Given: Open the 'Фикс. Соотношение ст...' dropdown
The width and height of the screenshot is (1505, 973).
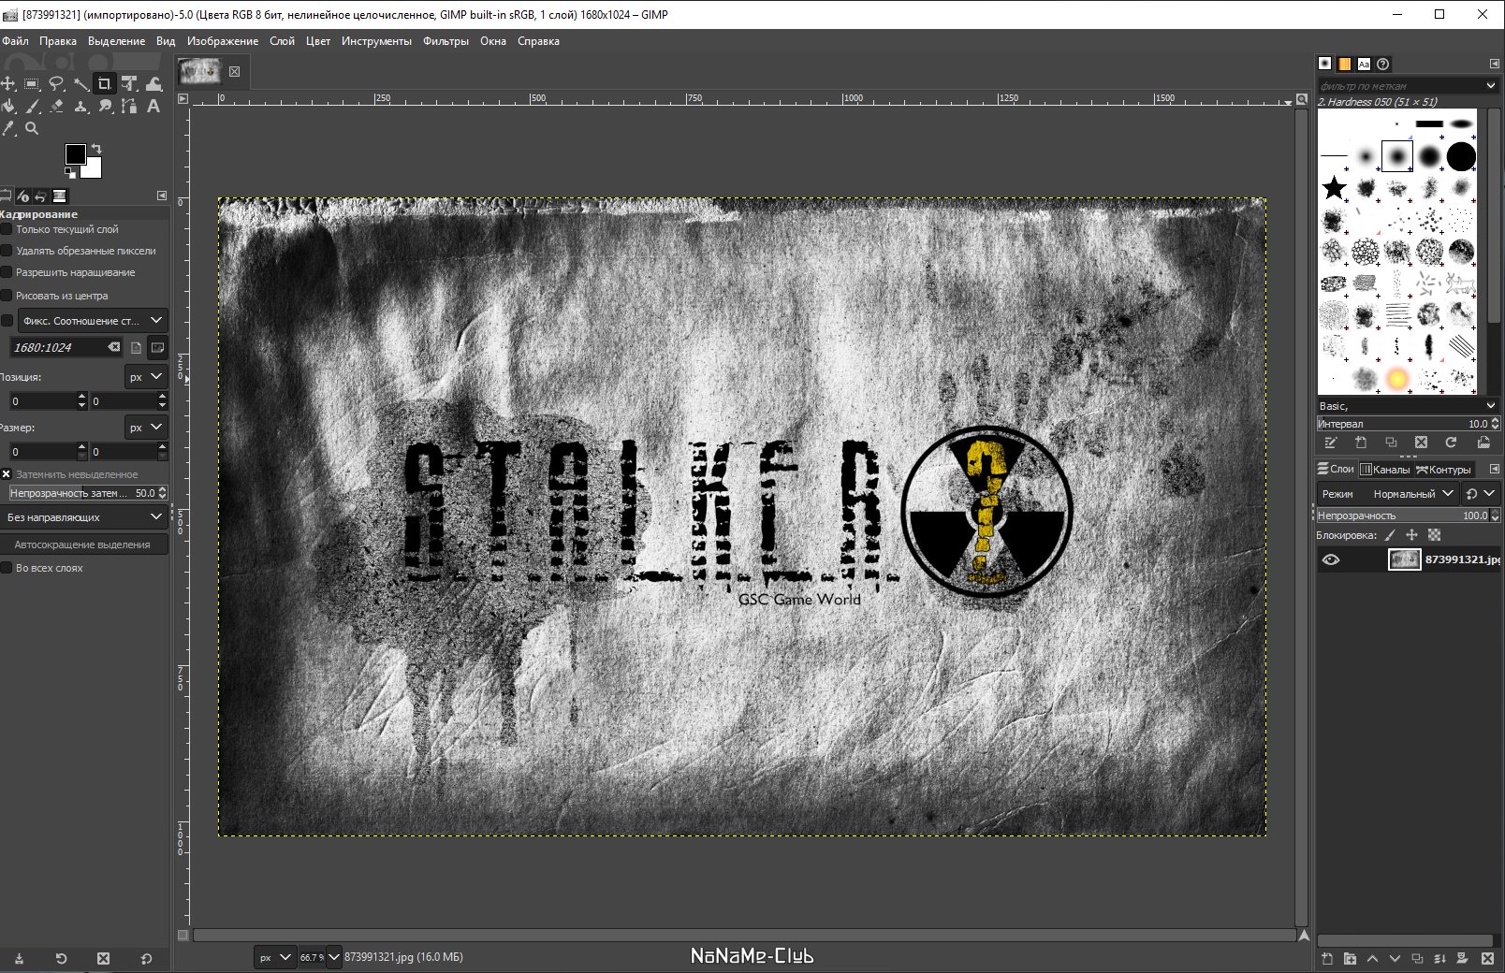Looking at the screenshot, I should [x=92, y=321].
